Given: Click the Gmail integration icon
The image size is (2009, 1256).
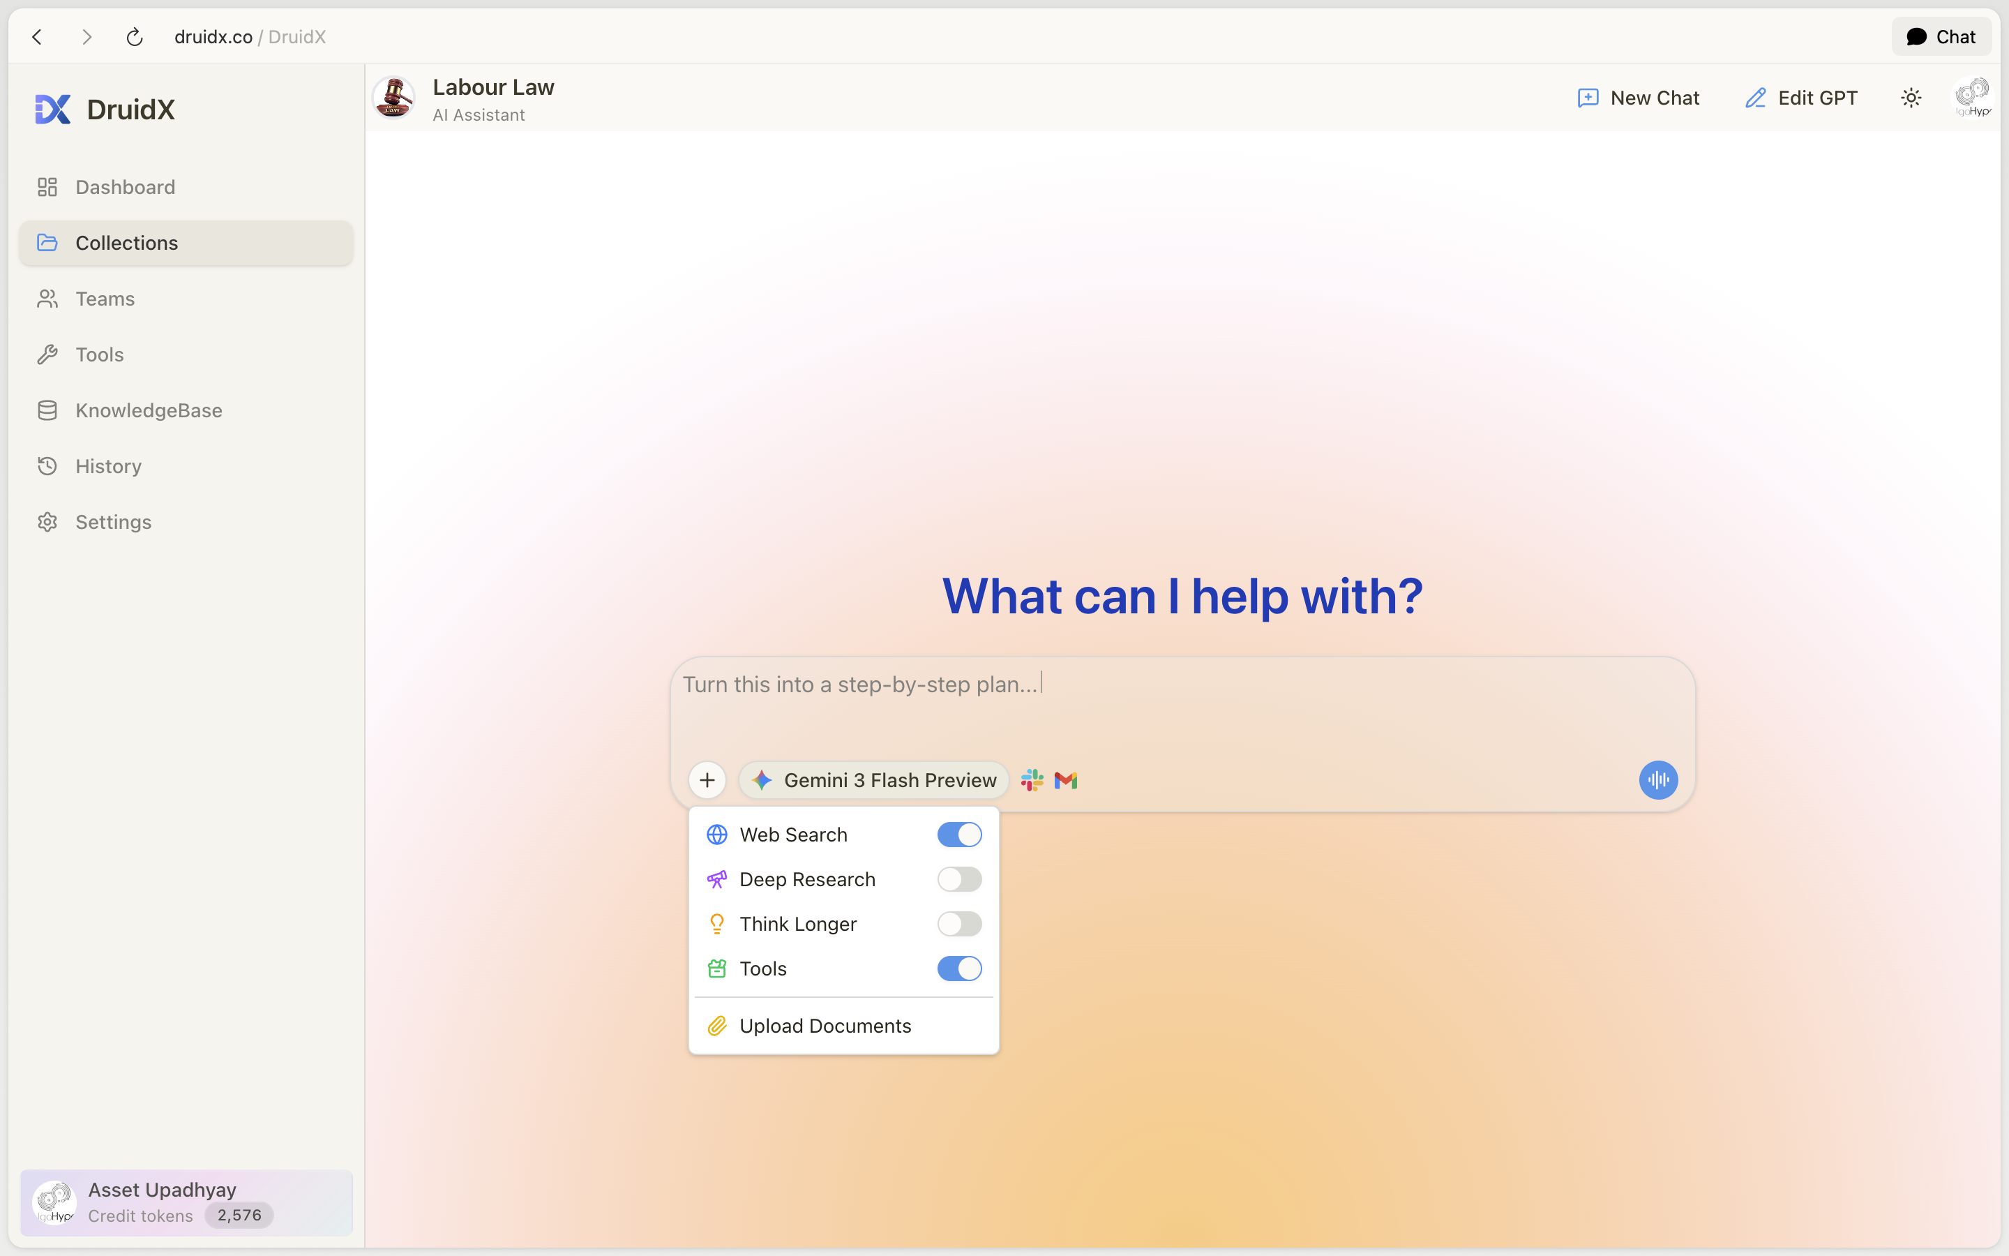Looking at the screenshot, I should 1066,780.
